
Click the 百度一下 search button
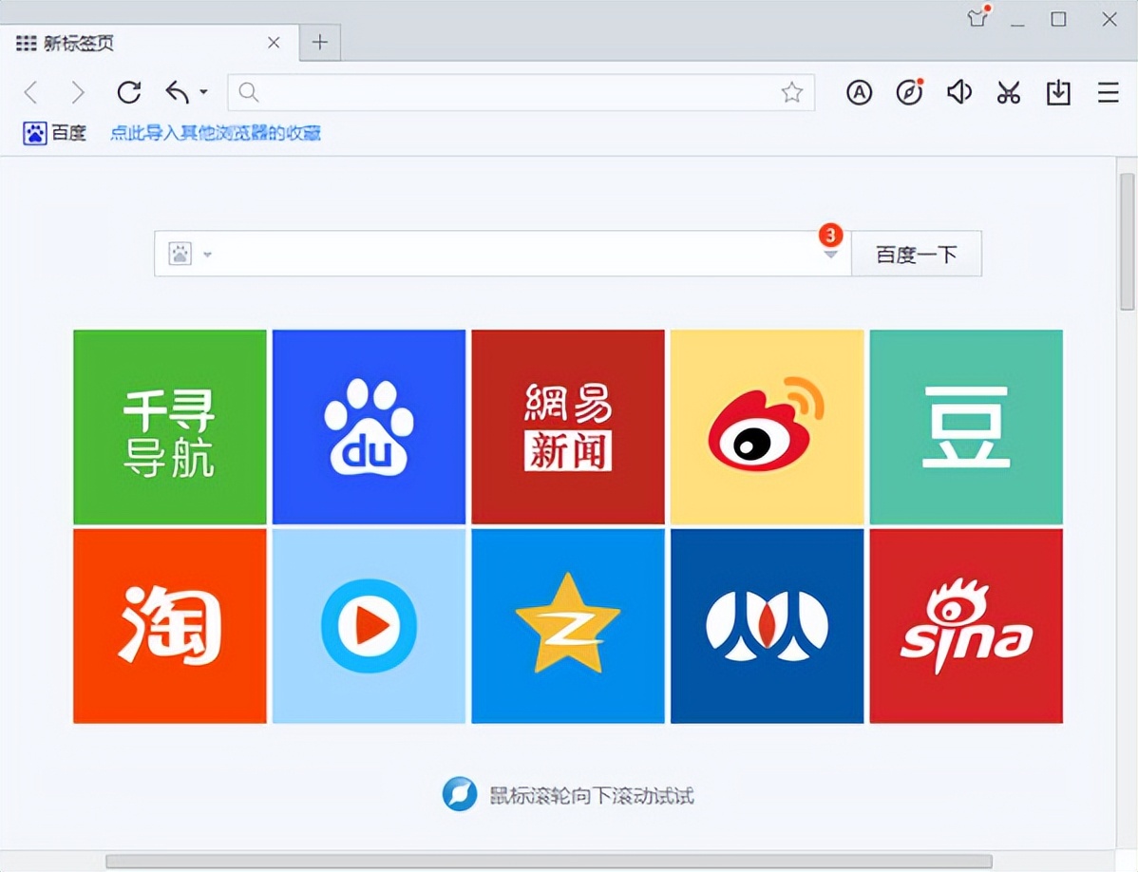[916, 254]
